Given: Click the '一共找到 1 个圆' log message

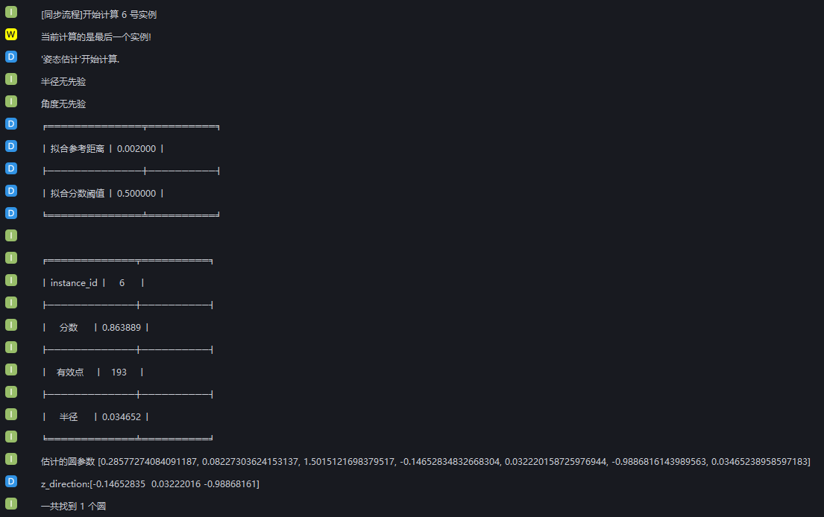Looking at the screenshot, I should coord(73,507).
